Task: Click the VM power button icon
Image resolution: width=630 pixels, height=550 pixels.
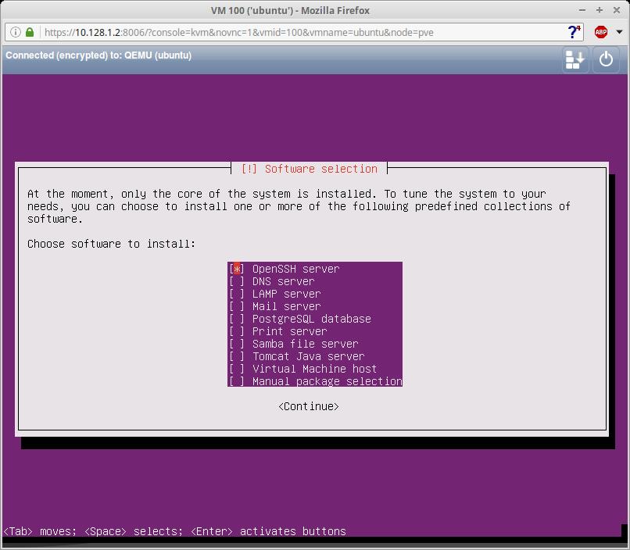Action: [x=606, y=59]
